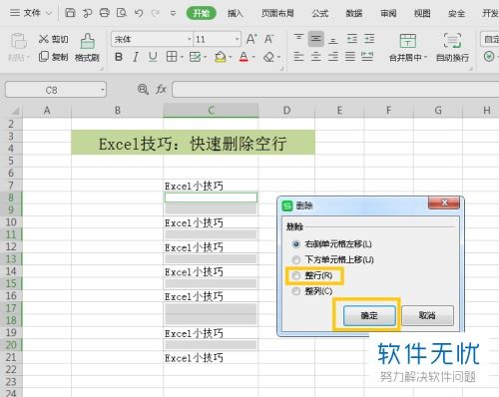The height and width of the screenshot is (397, 499).
Task: Align text to bottom of cell
Action: tap(333, 40)
